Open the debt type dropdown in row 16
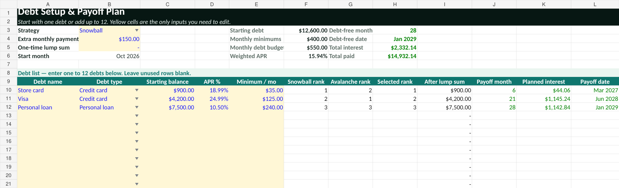 137,142
